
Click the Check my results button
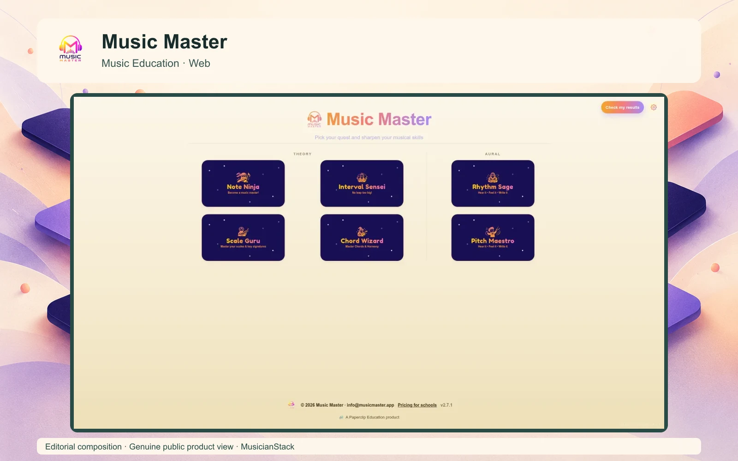[x=622, y=107]
